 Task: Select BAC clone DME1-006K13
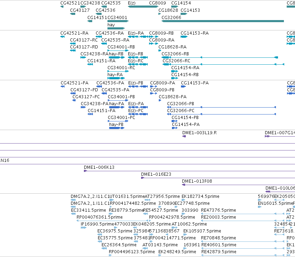(99, 167)
